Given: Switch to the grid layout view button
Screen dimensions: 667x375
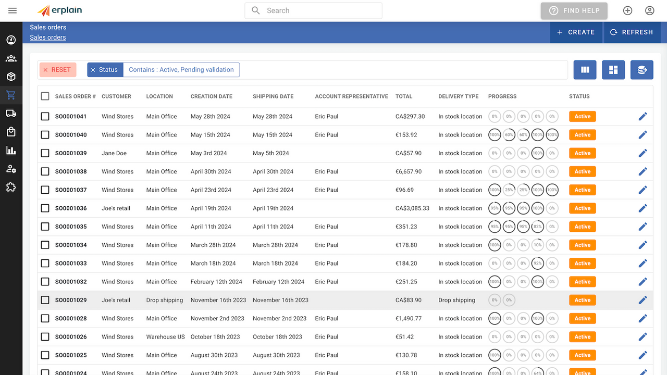Looking at the screenshot, I should pos(613,70).
